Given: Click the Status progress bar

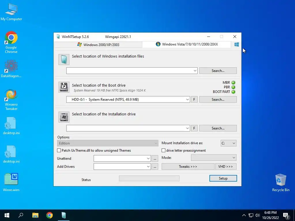Looking at the screenshot, I should point(149,178).
